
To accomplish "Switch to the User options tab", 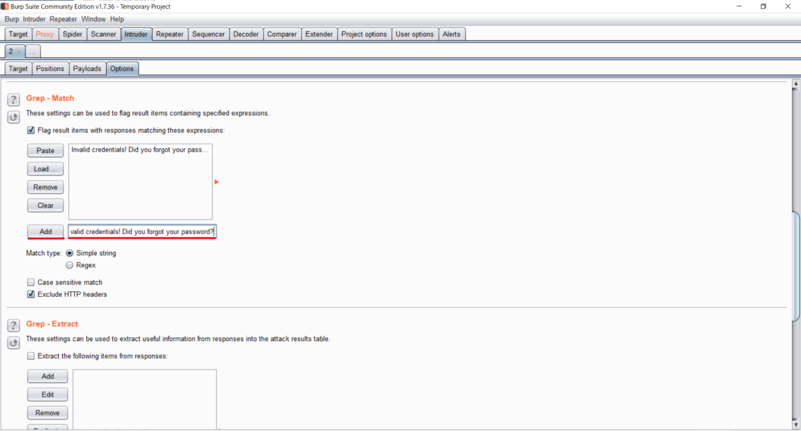I will point(415,34).
